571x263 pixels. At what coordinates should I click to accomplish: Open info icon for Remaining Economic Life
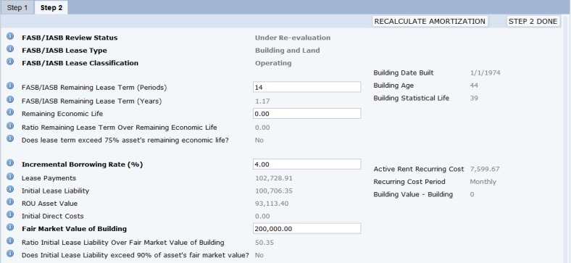click(10, 112)
